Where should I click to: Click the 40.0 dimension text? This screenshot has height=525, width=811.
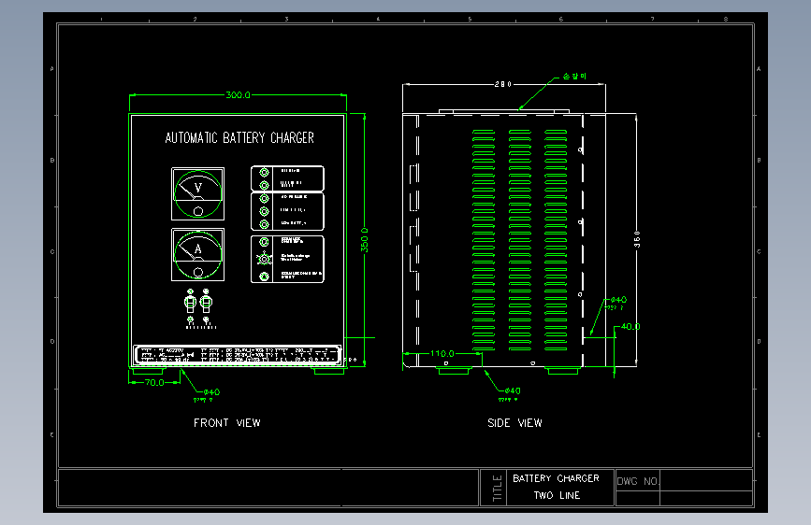point(630,327)
